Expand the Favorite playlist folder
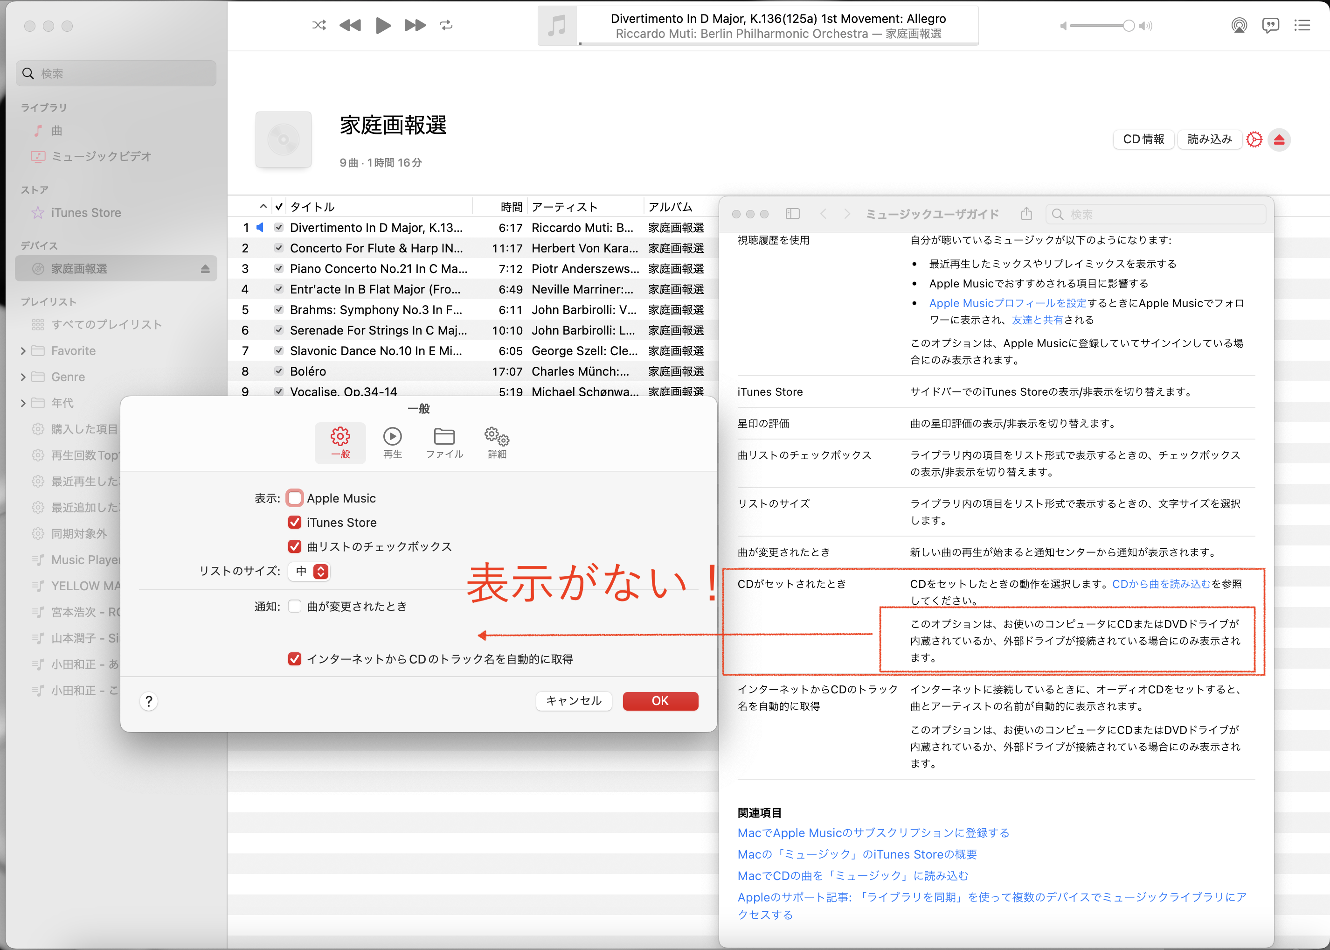 click(x=23, y=351)
